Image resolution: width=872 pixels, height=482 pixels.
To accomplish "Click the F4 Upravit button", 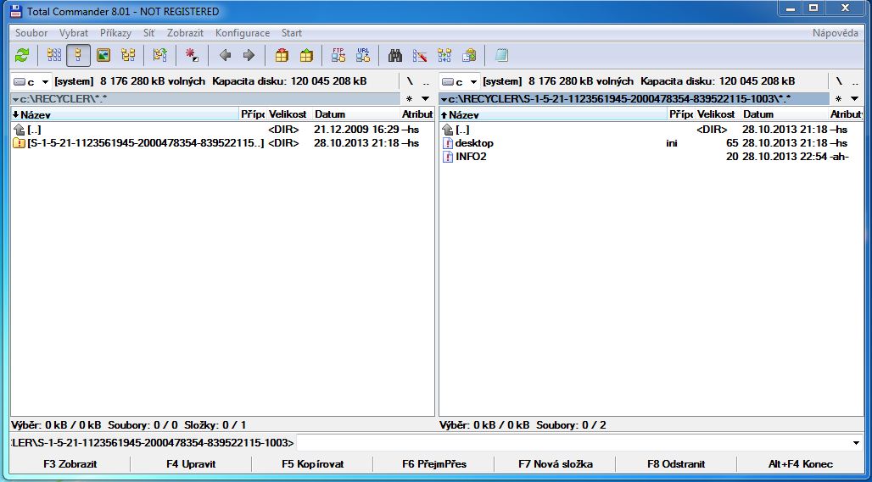I will [191, 464].
